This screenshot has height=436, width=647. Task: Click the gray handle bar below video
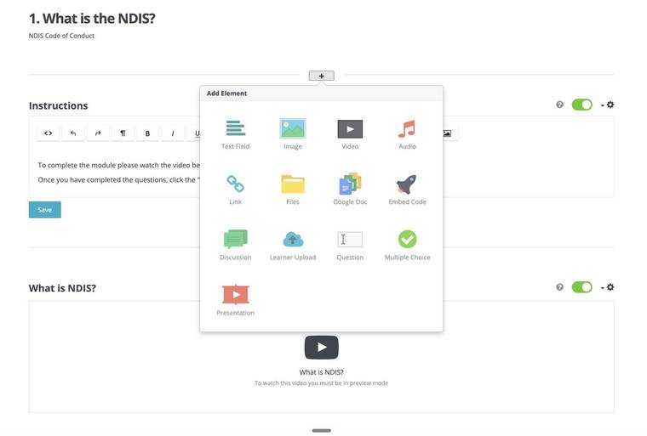click(x=322, y=431)
